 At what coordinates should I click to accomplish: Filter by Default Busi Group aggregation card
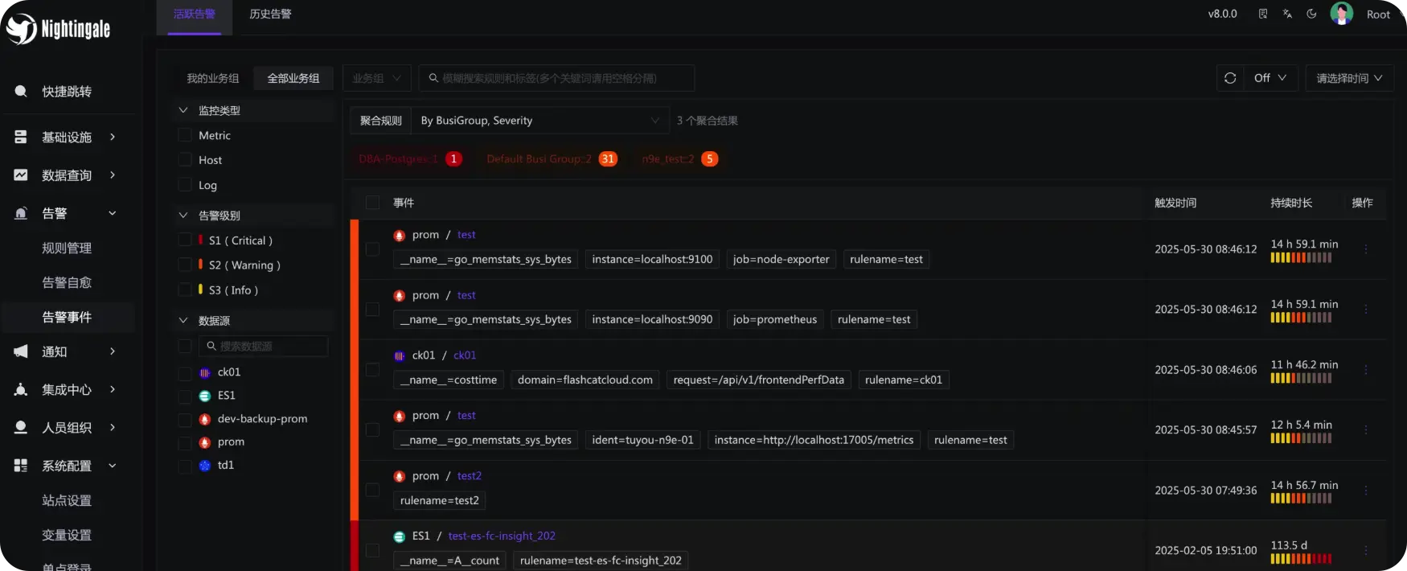[x=552, y=159]
